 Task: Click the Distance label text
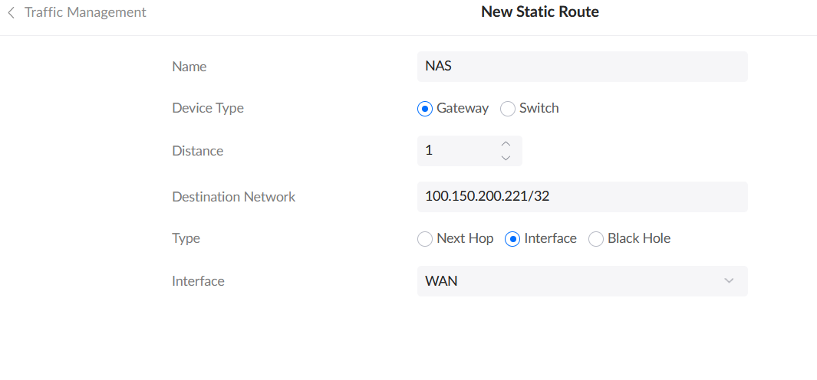pos(197,151)
